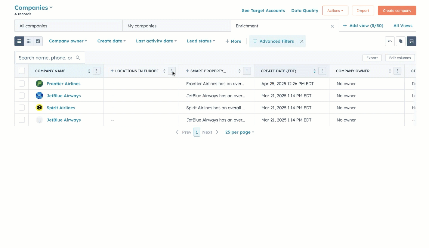
Task: Tick the Spirit Airlines row checkbox
Action: [x=22, y=108]
